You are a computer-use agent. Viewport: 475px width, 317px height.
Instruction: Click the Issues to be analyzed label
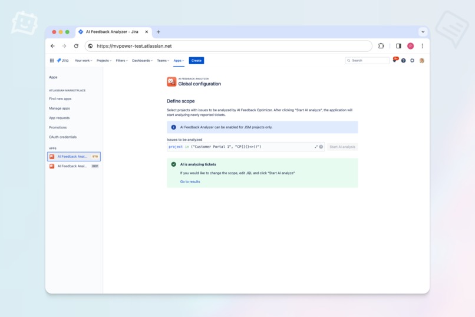184,140
